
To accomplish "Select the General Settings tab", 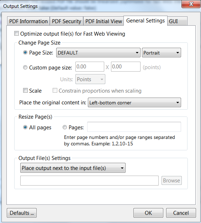I will pos(146,21).
